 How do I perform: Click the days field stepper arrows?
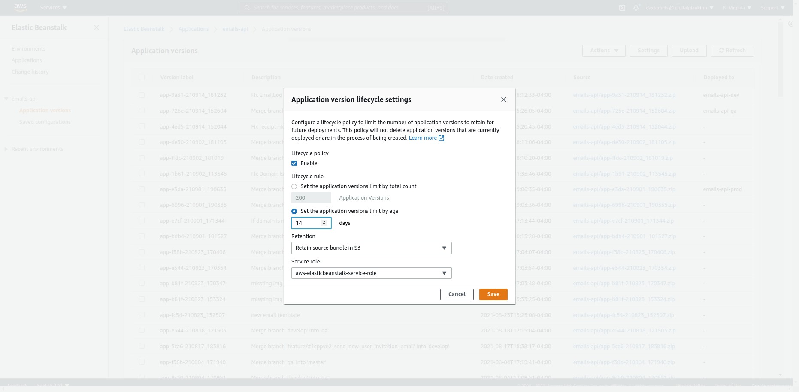point(324,223)
